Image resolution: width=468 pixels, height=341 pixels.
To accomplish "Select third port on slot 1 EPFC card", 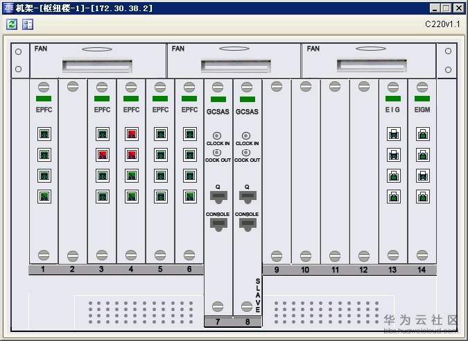I will [44, 176].
